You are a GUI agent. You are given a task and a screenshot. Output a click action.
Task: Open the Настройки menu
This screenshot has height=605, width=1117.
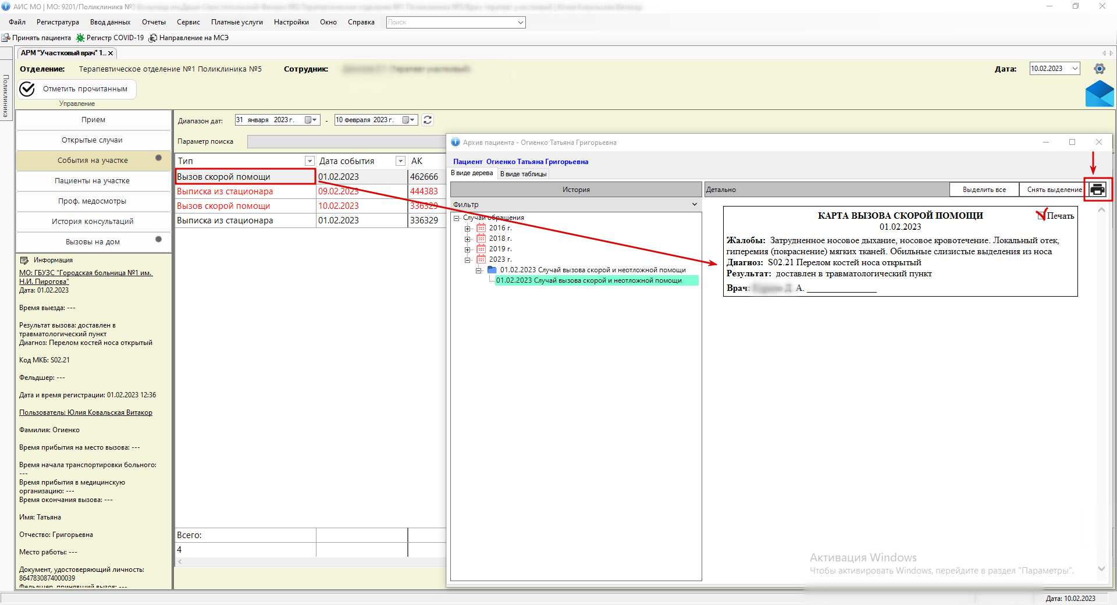click(291, 22)
